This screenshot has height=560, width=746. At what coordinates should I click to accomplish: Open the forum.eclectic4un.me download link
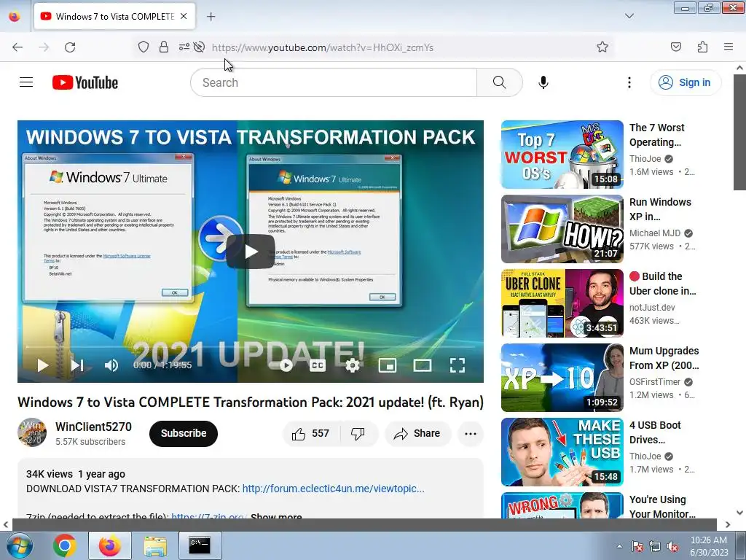tap(333, 489)
